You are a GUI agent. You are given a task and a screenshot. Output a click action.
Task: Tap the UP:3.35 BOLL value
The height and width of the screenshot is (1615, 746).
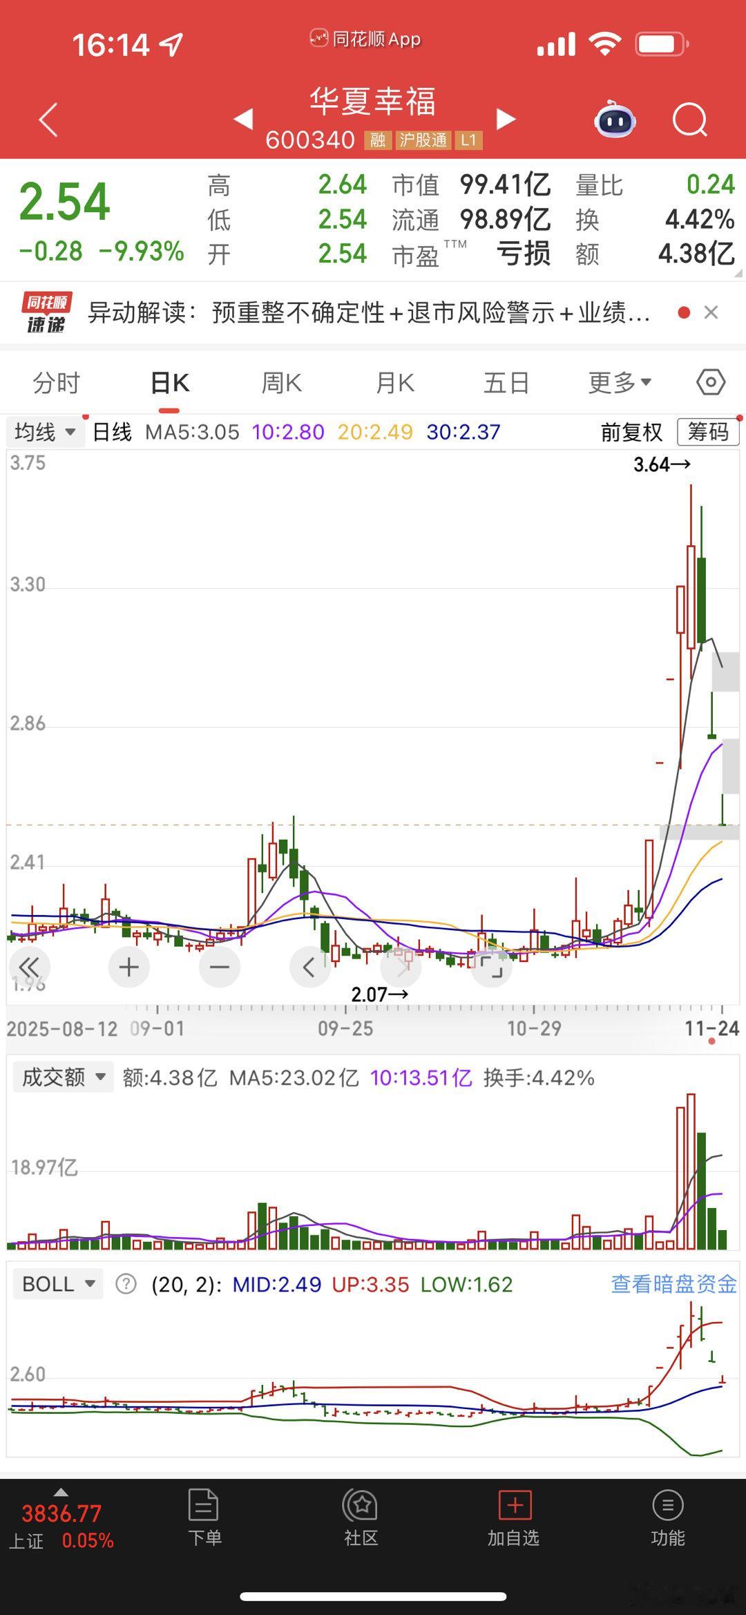coord(370,1284)
